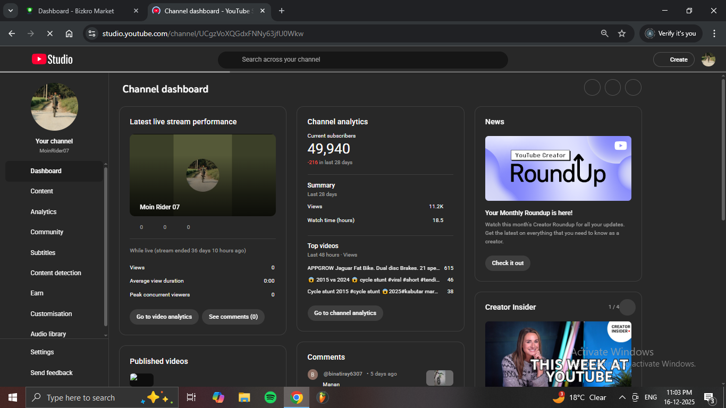726x408 pixels.
Task: Select Content in the sidebar
Action: point(42,191)
